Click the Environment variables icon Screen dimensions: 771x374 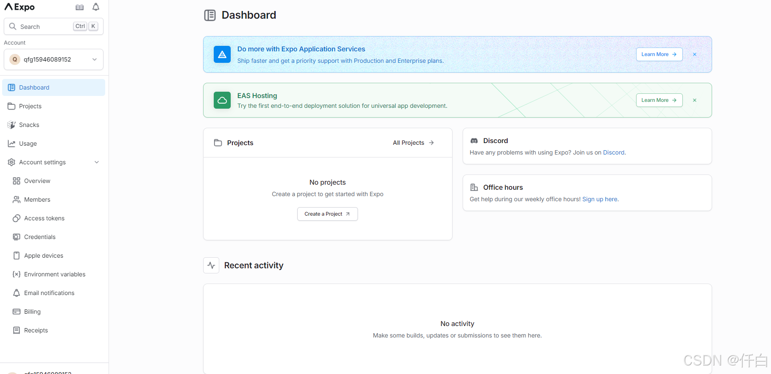point(17,274)
